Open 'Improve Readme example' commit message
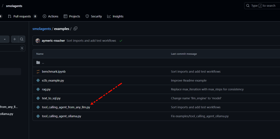This screenshot has height=139, width=280. [x=189, y=80]
